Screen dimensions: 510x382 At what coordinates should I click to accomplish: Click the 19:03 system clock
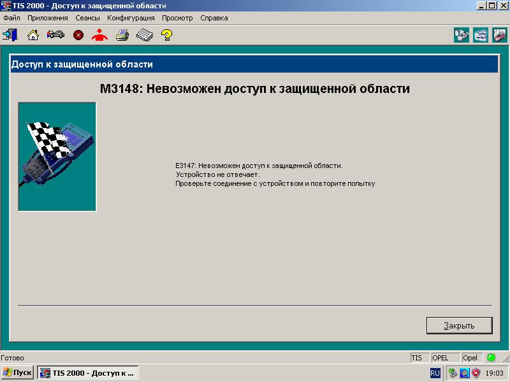(495, 373)
